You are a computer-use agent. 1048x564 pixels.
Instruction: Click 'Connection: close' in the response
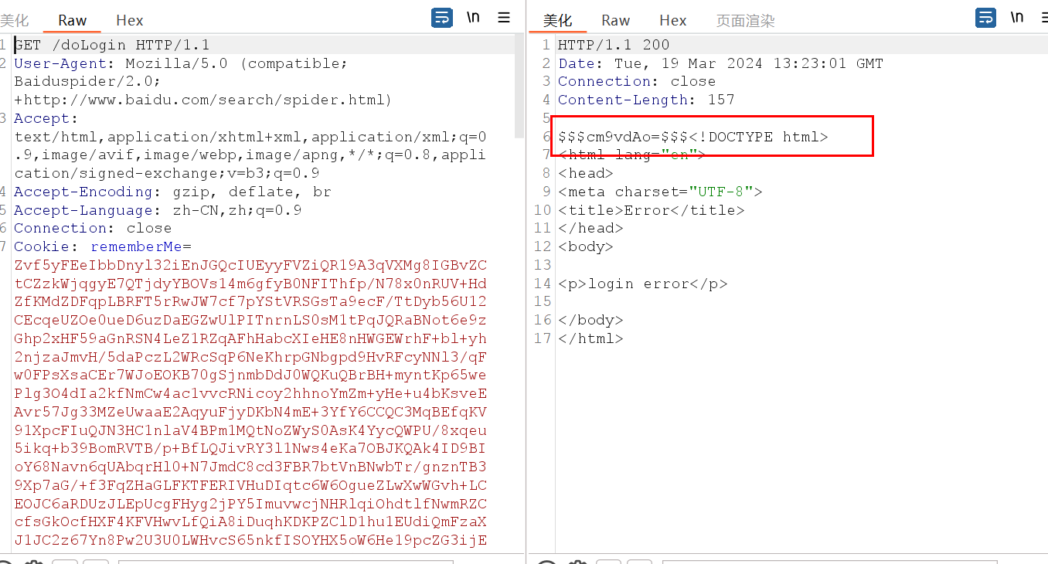637,81
